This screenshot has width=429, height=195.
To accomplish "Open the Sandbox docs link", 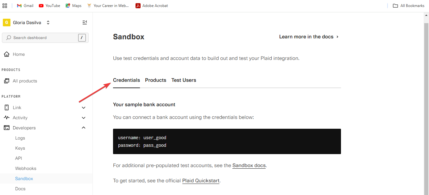I will pyautogui.click(x=249, y=165).
